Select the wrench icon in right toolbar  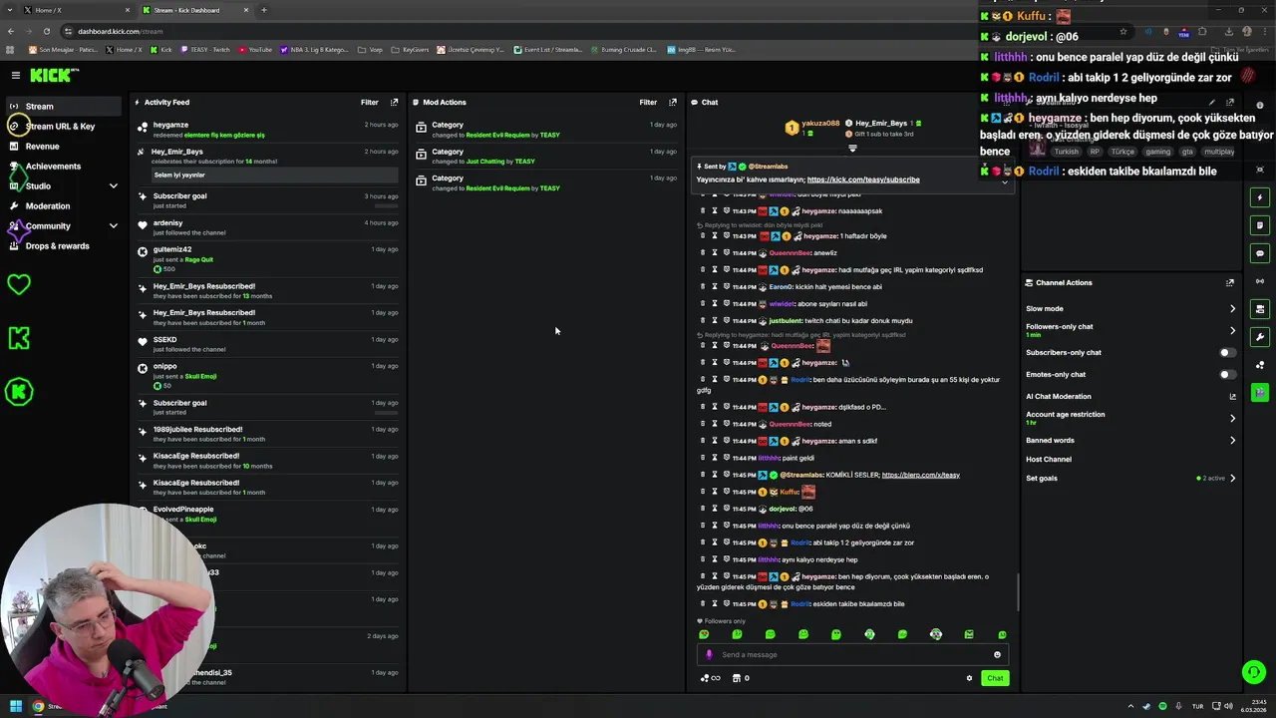[x=1260, y=337]
